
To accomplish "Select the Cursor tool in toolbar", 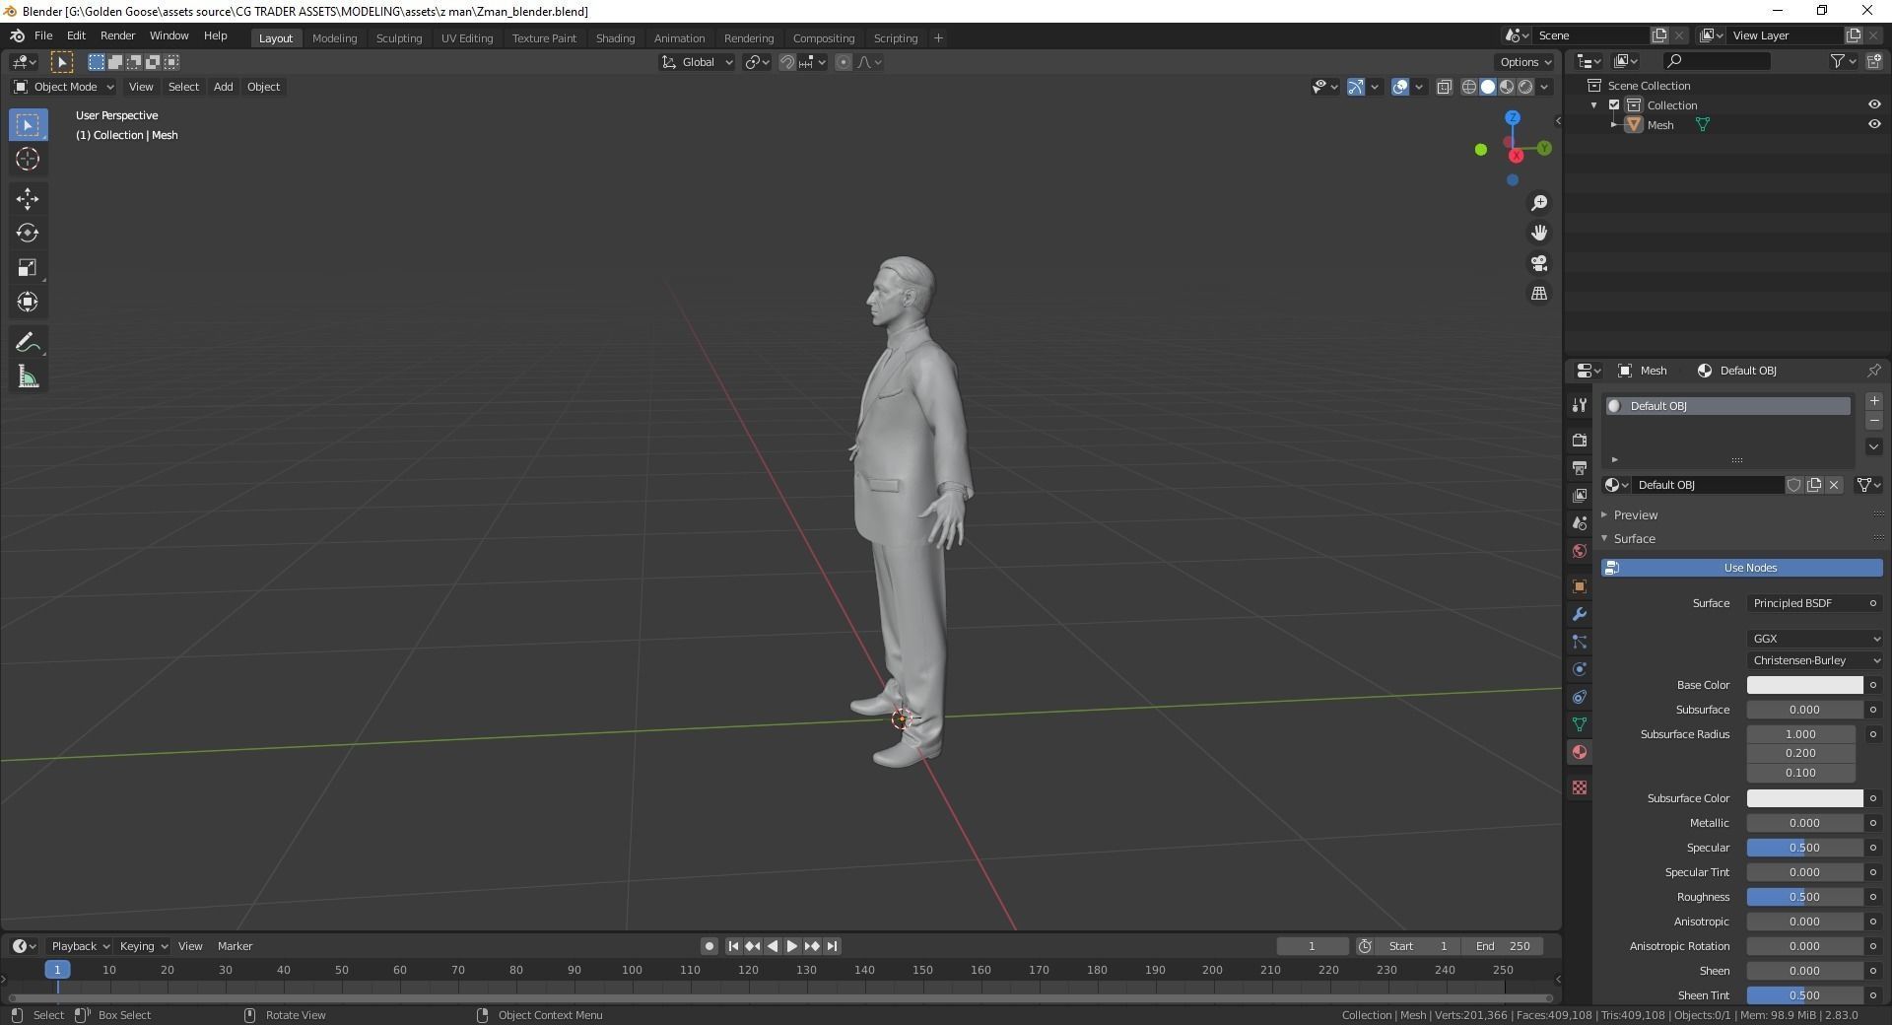I will pyautogui.click(x=28, y=159).
